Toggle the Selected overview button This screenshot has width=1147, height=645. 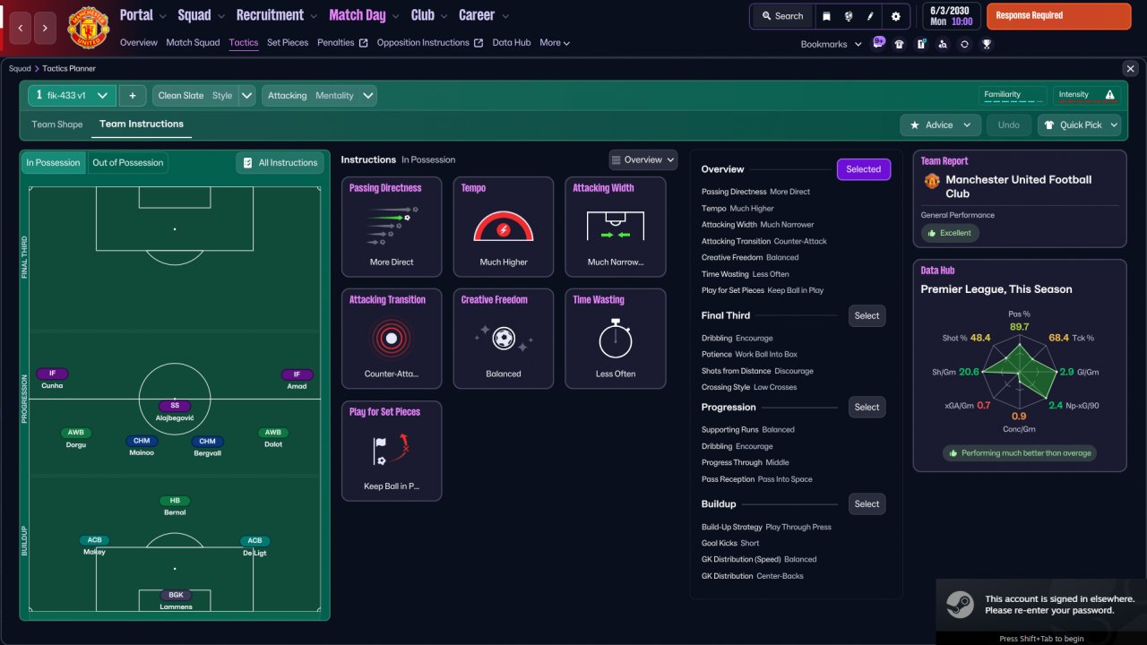[x=864, y=169]
